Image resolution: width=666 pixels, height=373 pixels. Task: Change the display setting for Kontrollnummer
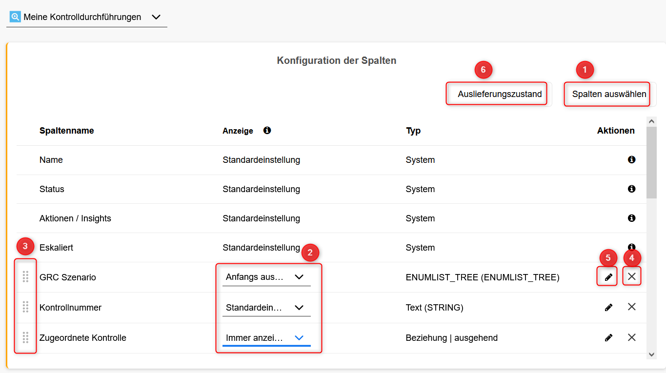(266, 307)
